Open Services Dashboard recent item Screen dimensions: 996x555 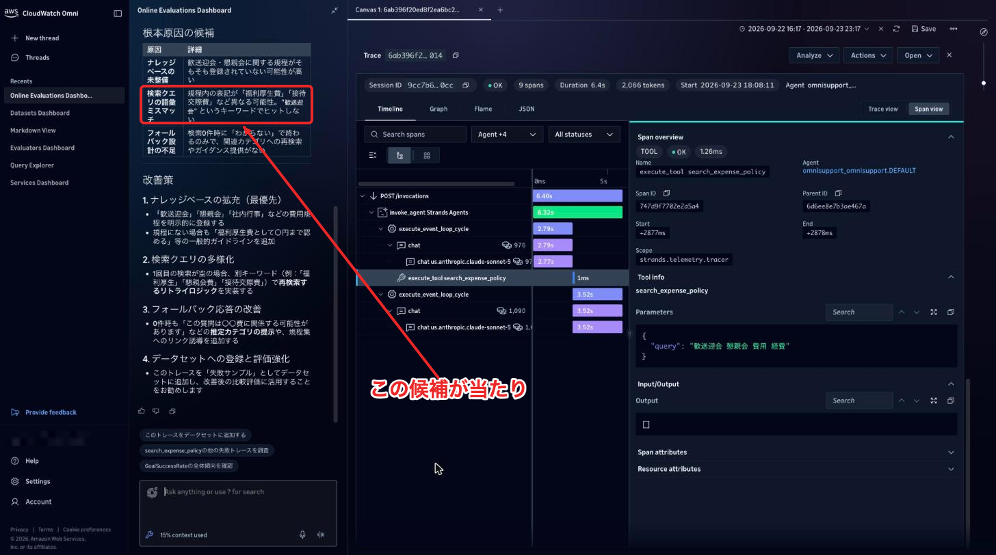pyautogui.click(x=39, y=182)
